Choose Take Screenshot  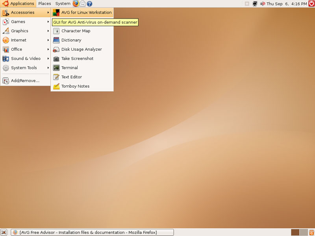pos(82,59)
